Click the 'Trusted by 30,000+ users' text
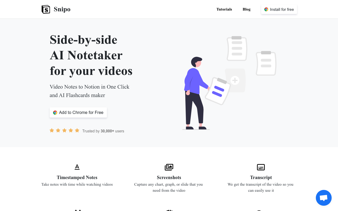This screenshot has width=338, height=211. click(x=103, y=131)
